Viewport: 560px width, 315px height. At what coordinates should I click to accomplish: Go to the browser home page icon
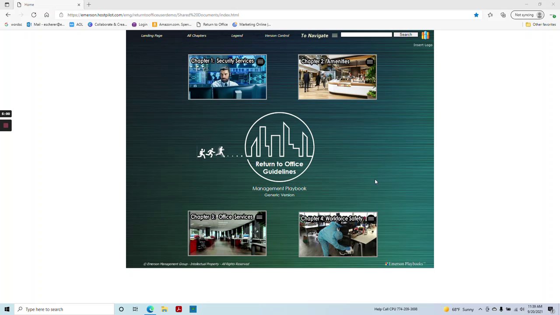click(46, 15)
